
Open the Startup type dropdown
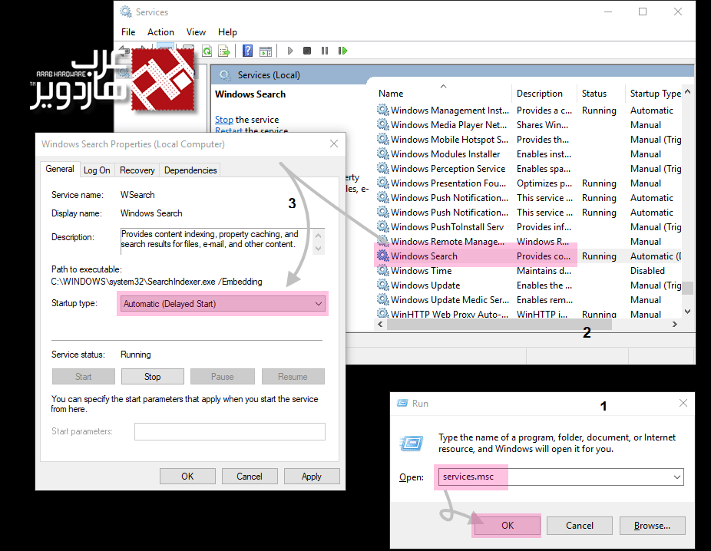(223, 304)
